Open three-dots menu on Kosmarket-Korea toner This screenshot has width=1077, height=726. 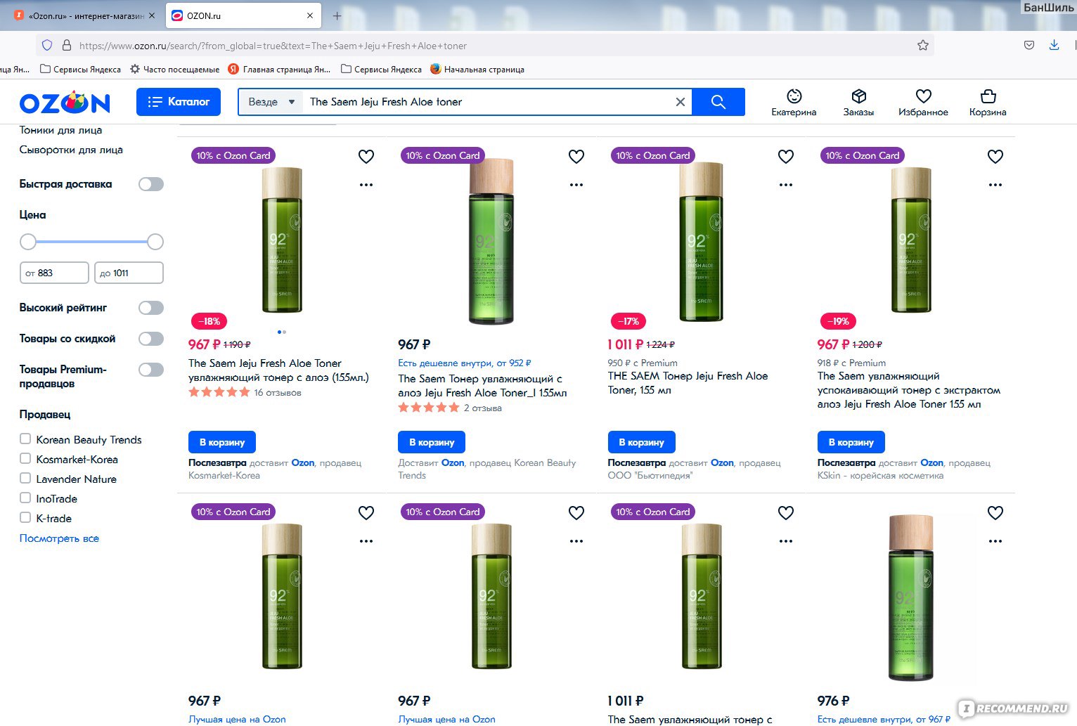366,185
